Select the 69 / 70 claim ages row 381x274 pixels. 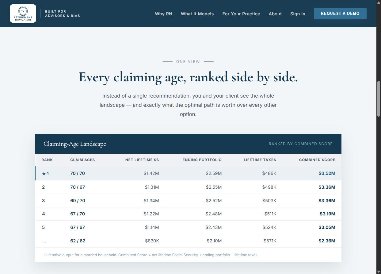click(x=188, y=201)
